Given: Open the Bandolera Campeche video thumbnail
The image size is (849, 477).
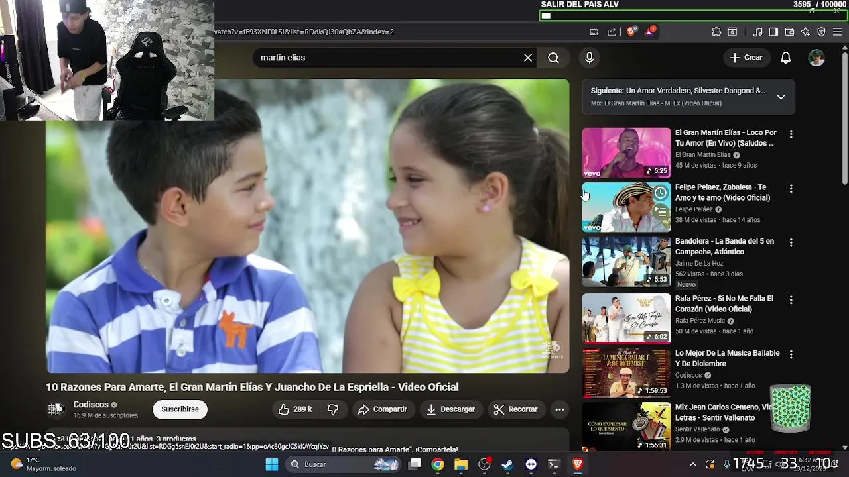Looking at the screenshot, I should coord(626,262).
